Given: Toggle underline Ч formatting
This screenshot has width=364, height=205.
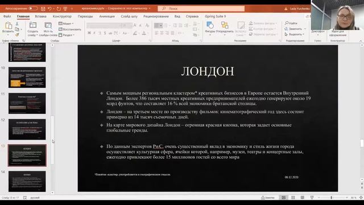Looking at the screenshot, I should click(100, 33).
